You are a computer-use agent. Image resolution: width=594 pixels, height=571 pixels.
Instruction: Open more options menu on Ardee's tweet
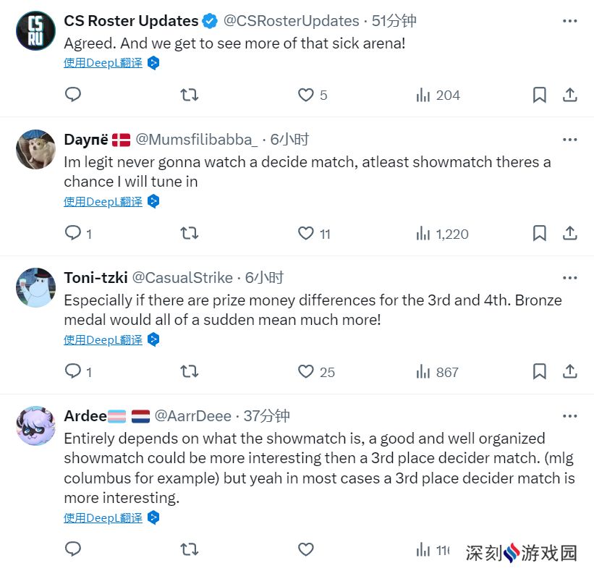(x=569, y=416)
